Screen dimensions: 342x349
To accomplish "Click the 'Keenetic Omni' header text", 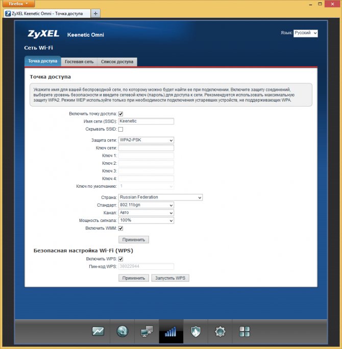I will pos(86,35).
